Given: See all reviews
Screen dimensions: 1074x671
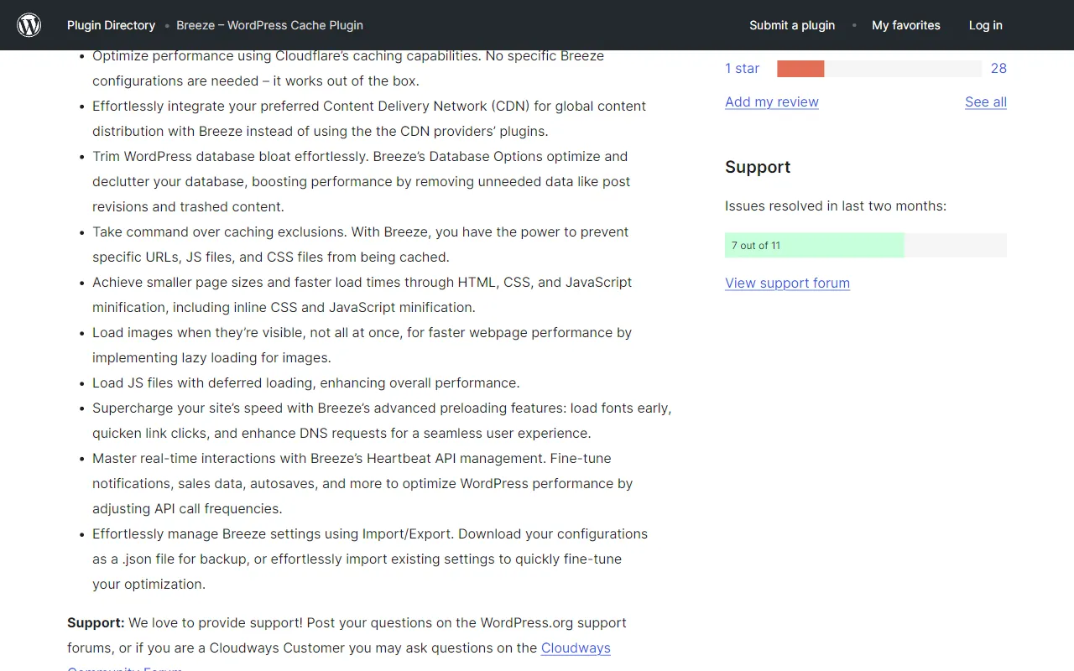Looking at the screenshot, I should (x=986, y=102).
